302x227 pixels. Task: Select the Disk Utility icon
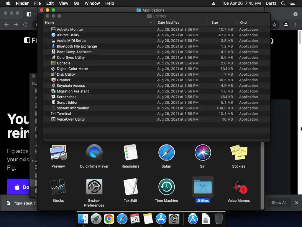[x=53, y=74]
